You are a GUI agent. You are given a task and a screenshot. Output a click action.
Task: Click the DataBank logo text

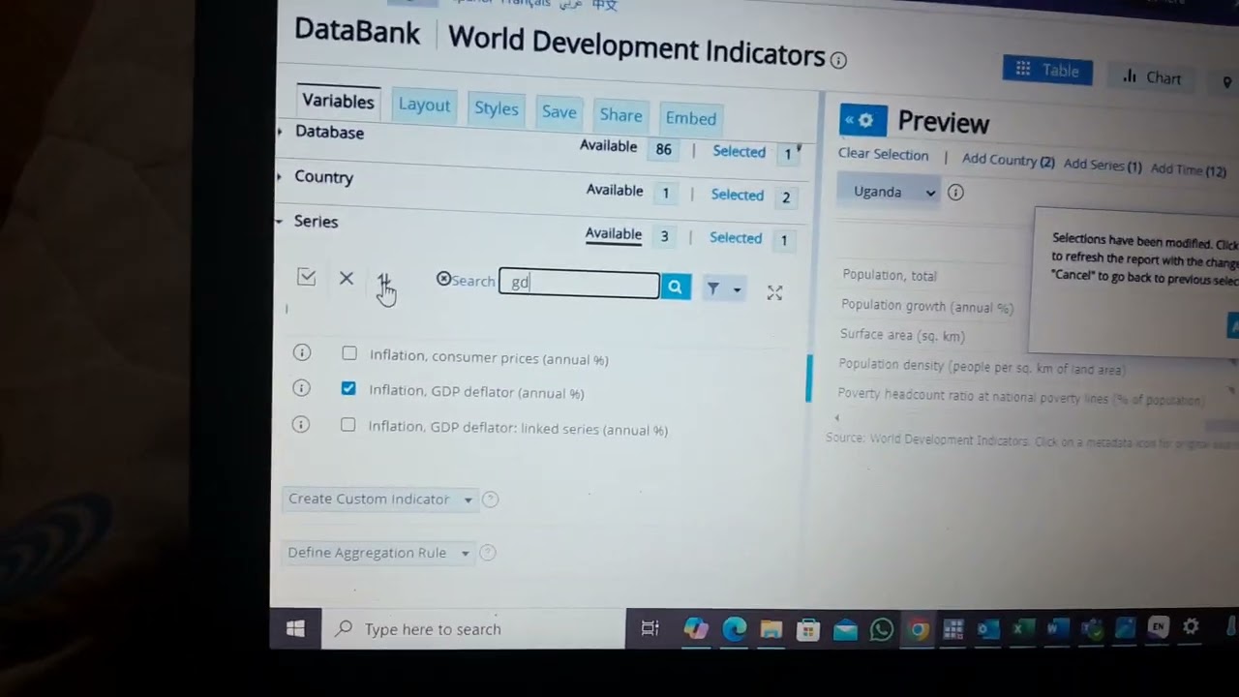[x=357, y=31]
